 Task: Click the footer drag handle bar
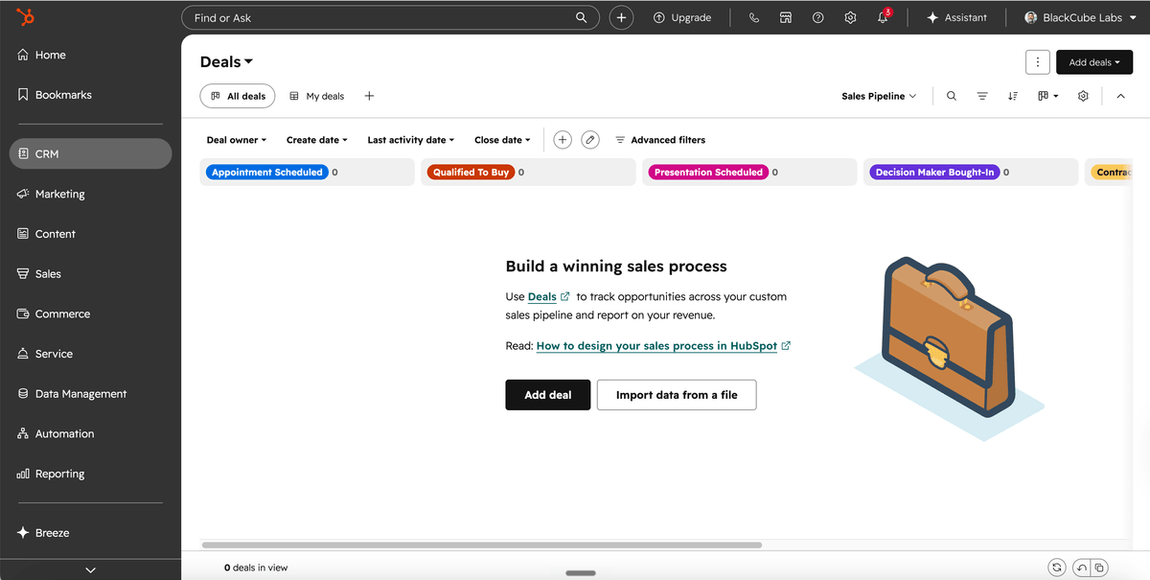coord(581,573)
